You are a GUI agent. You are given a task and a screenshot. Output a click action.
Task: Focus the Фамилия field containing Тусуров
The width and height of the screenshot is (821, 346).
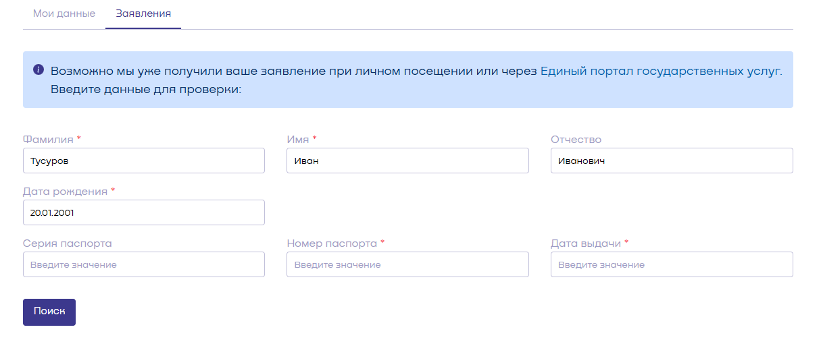(144, 161)
